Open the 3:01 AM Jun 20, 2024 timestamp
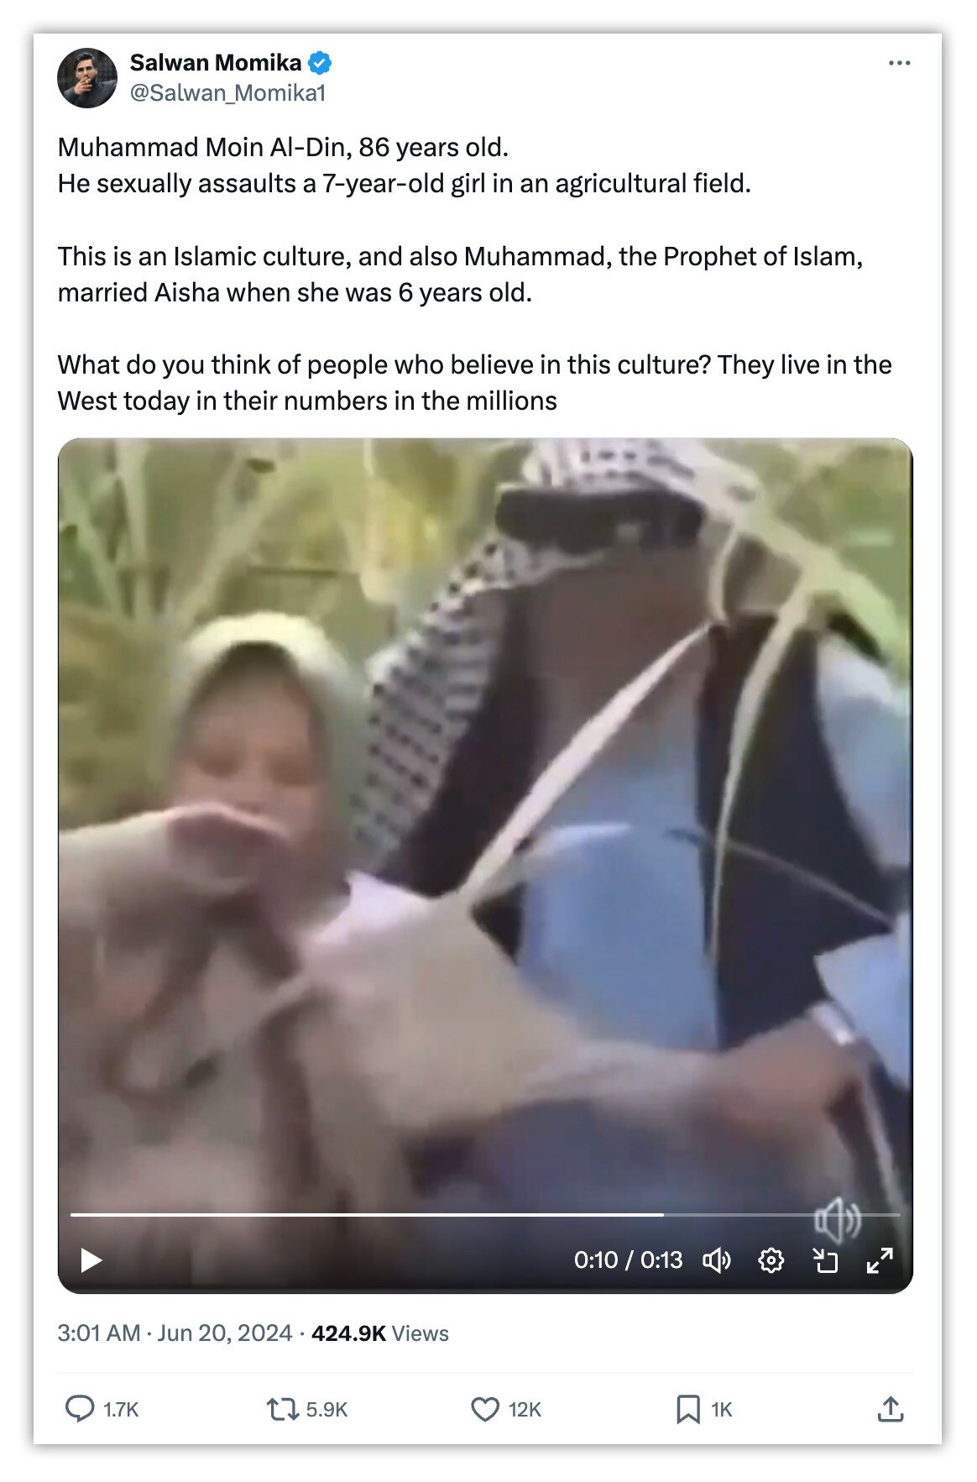977x1482 pixels. 175,1333
